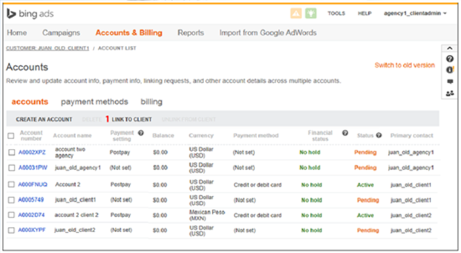Screen dimensions: 461x253
Task: Click the Payment setting help icon
Action: pos(140,133)
